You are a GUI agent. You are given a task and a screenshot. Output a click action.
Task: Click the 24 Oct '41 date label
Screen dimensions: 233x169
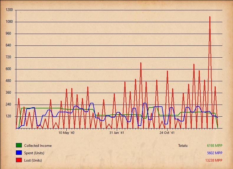tap(167, 133)
